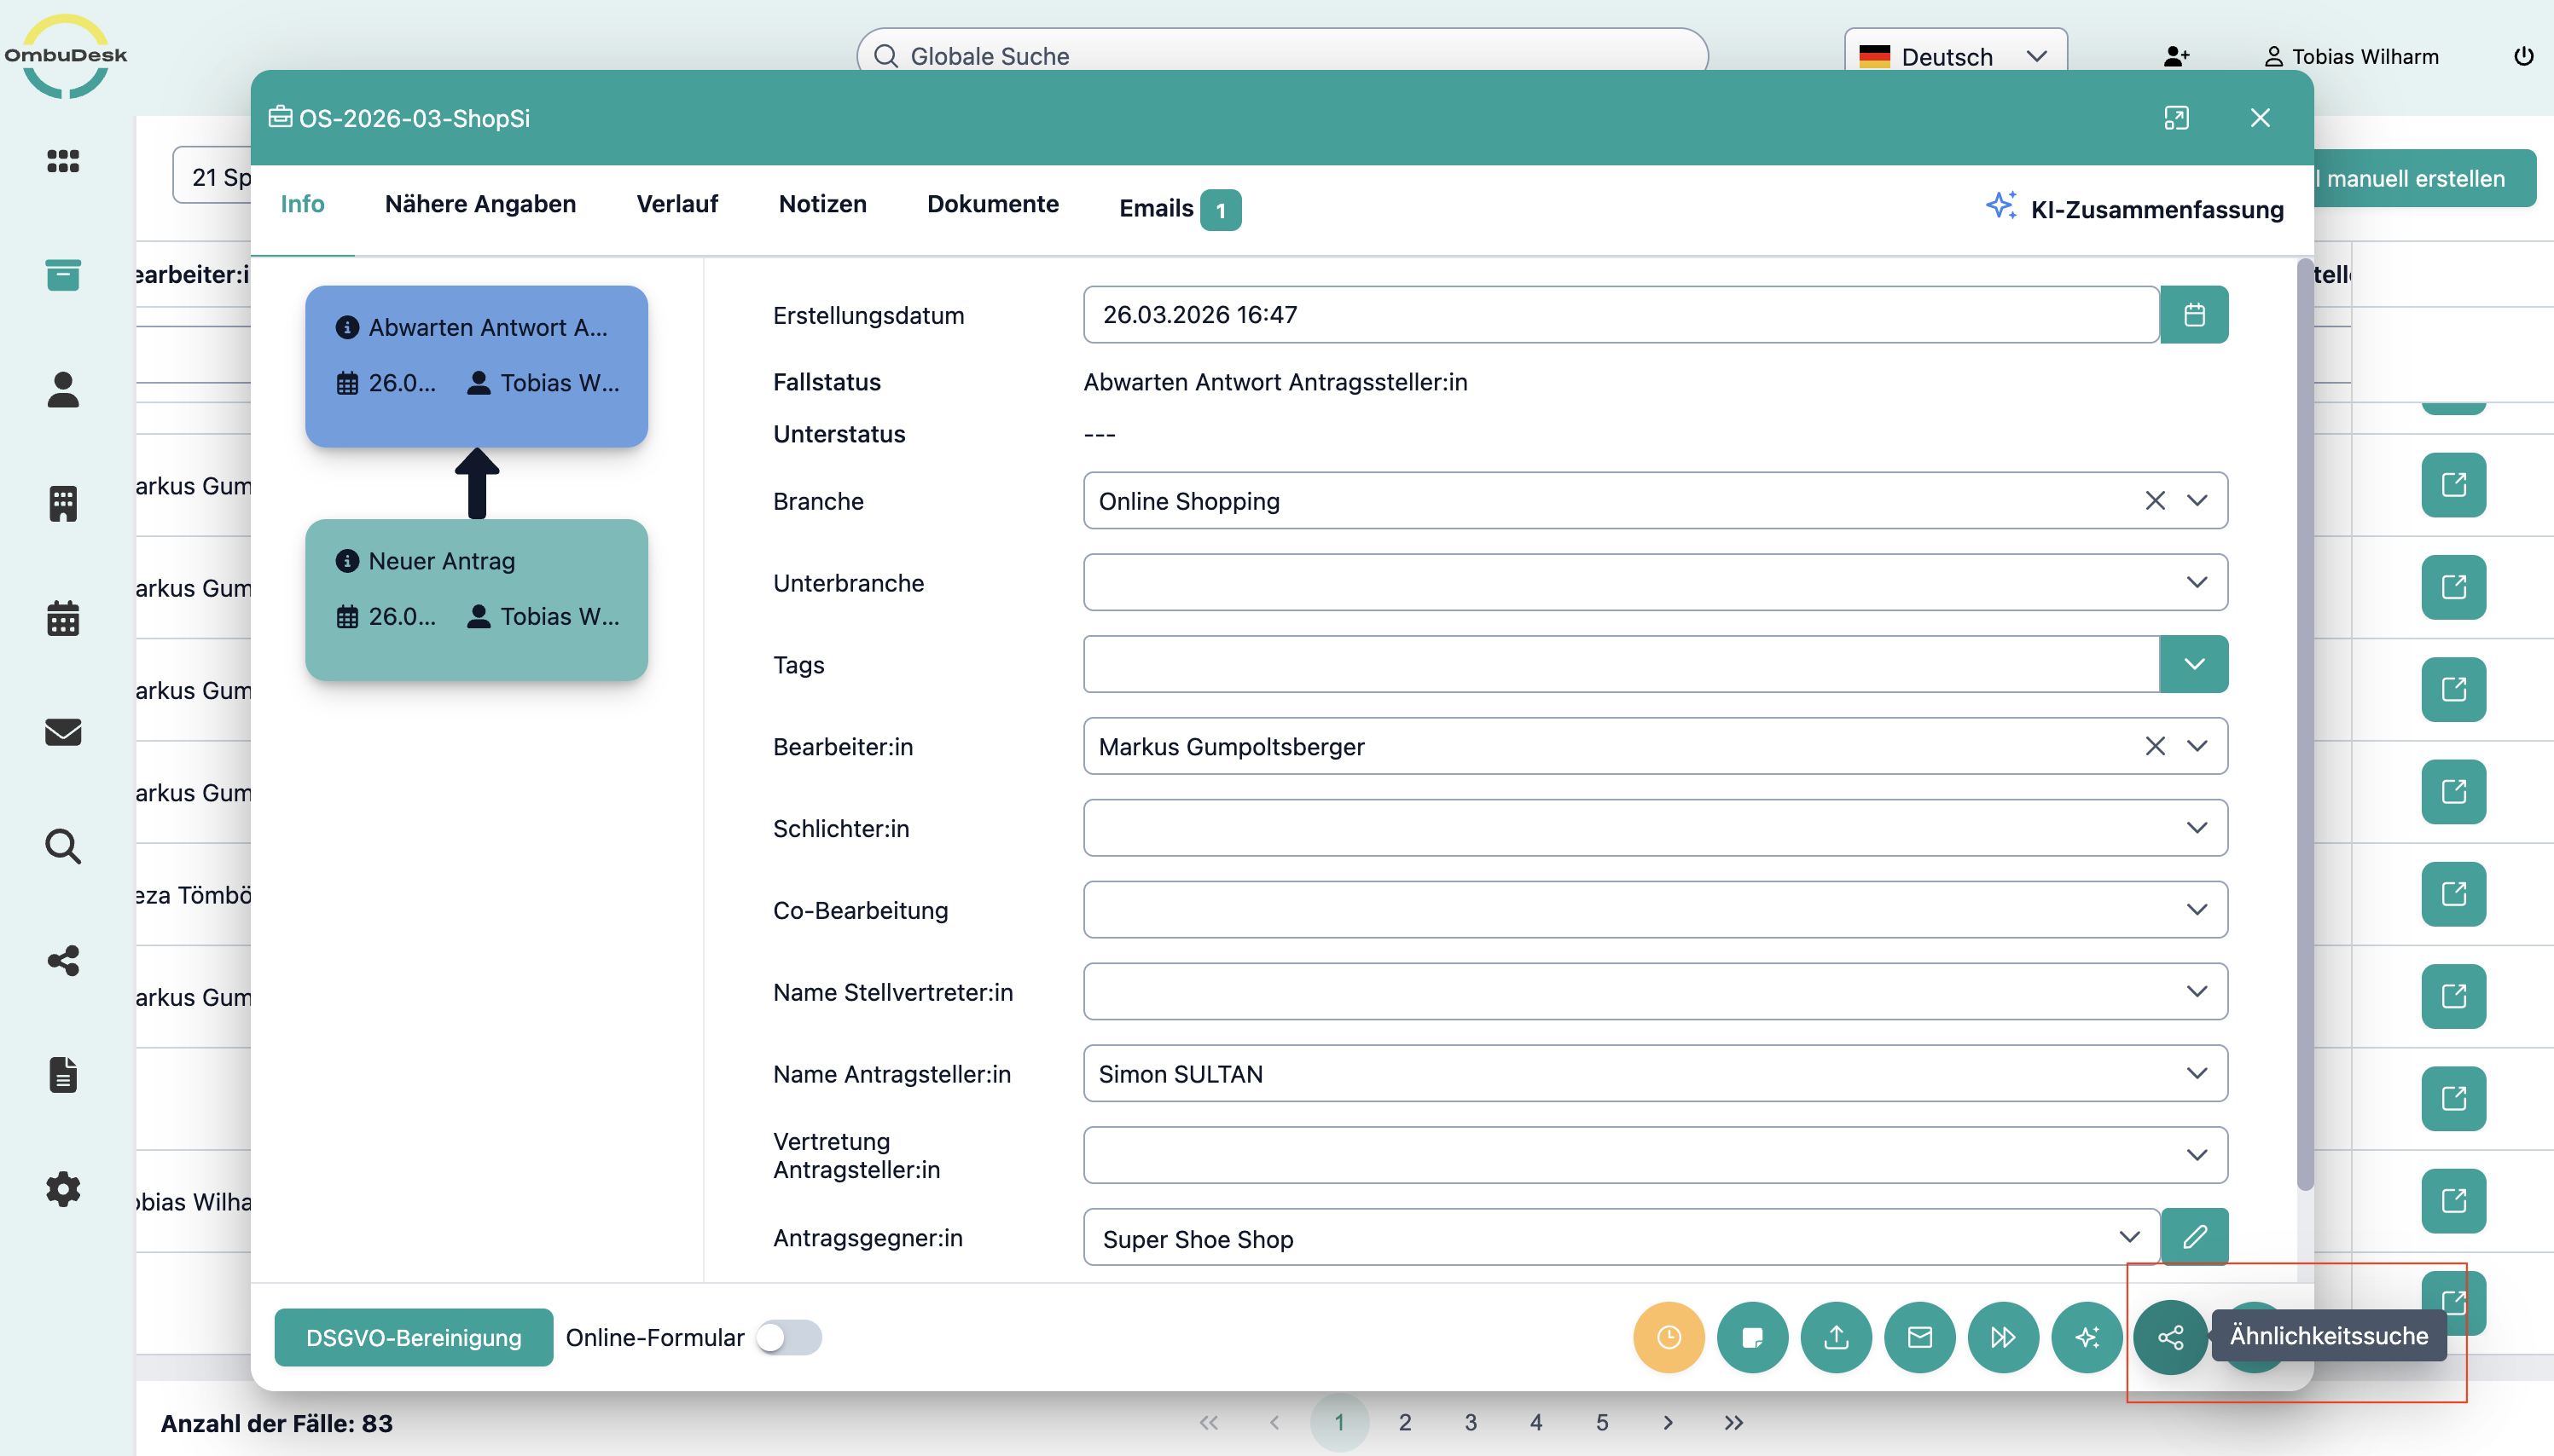Click the Tags input field
The width and height of the screenshot is (2554, 1456).
(x=1621, y=664)
